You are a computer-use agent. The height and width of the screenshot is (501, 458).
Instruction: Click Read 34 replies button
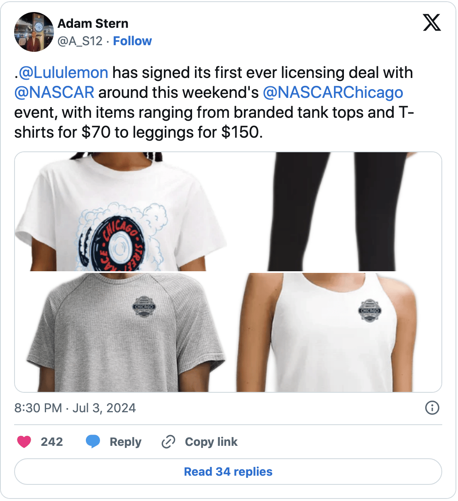(228, 472)
